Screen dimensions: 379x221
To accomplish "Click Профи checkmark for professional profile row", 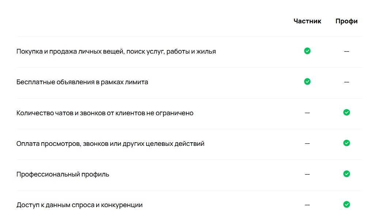I will 346,174.
